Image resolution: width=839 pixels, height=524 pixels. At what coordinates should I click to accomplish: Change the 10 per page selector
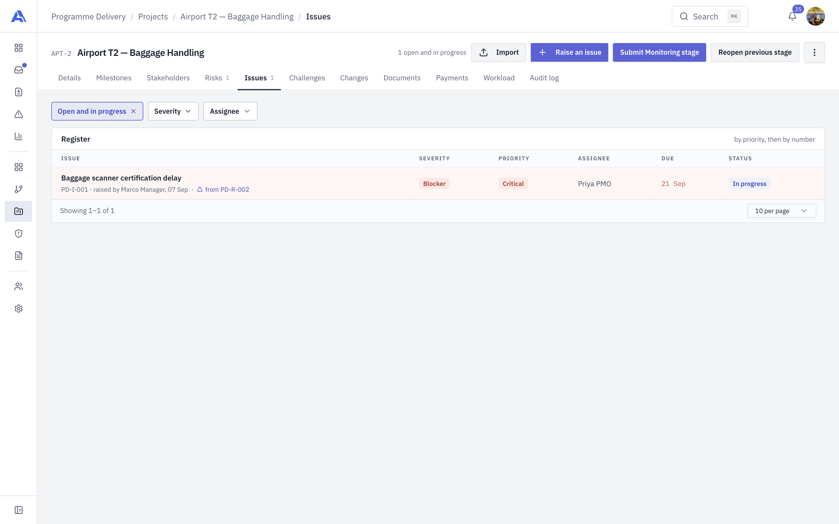point(782,211)
